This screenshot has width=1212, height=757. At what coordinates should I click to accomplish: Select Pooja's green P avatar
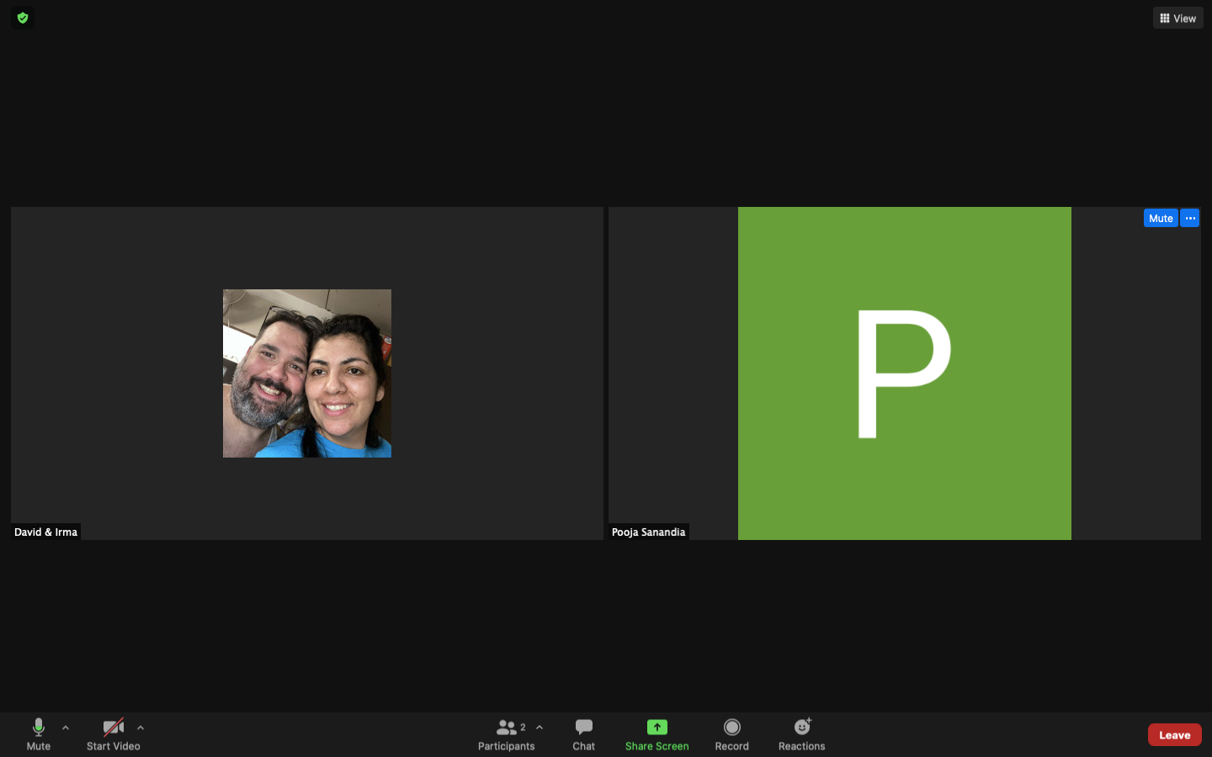904,373
